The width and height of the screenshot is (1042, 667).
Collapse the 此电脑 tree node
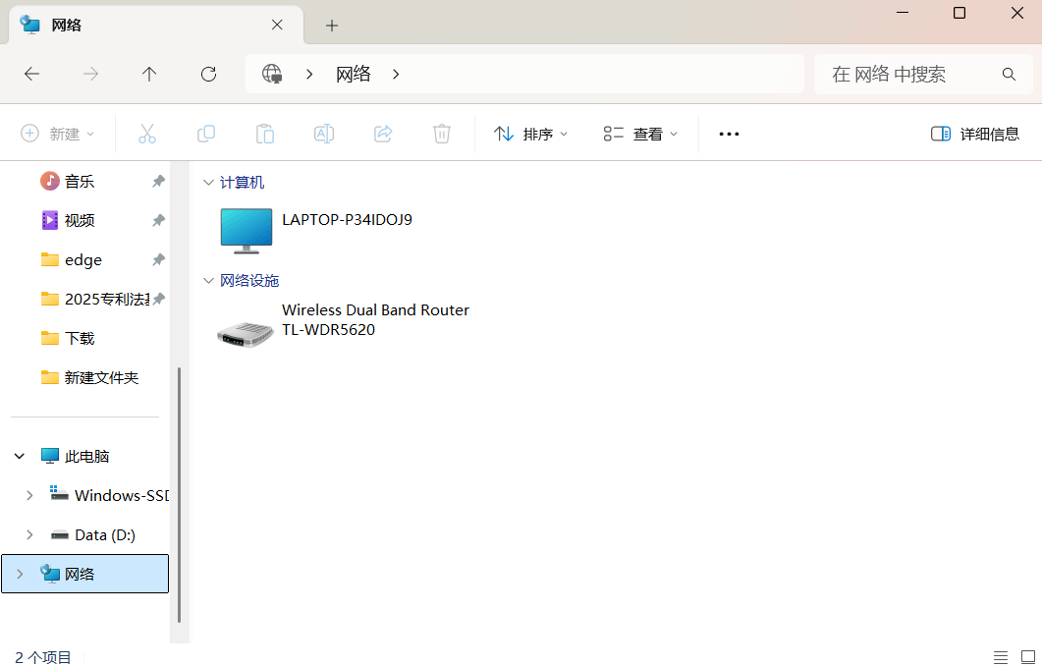20,456
